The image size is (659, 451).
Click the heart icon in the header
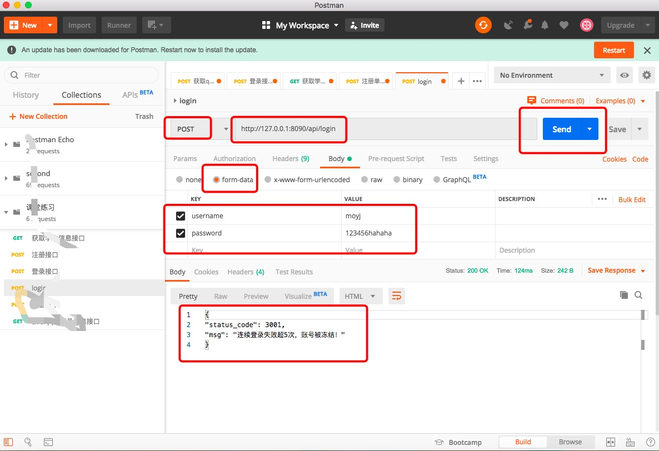click(x=564, y=24)
